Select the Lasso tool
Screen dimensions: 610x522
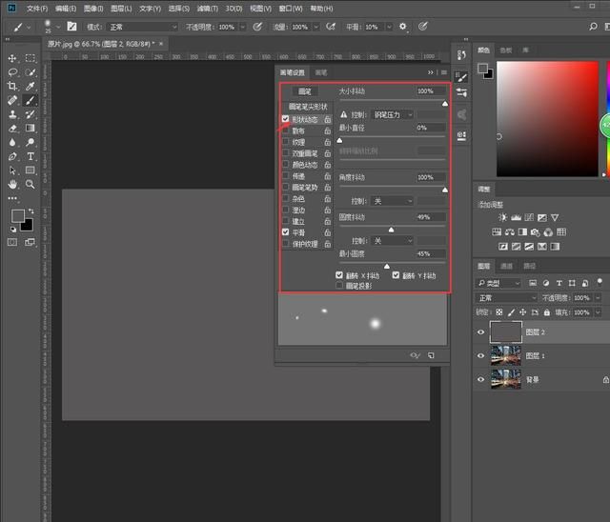[x=12, y=72]
